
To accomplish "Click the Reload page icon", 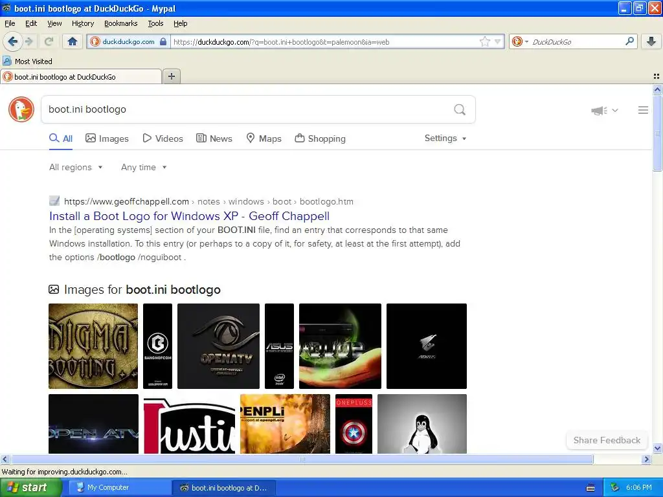I will (49, 41).
